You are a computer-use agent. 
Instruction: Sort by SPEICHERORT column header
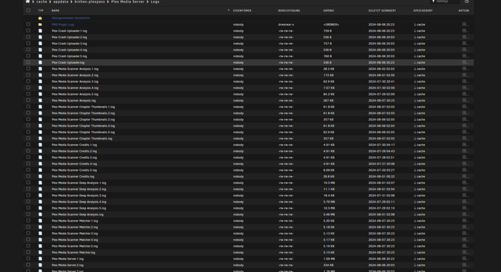click(423, 11)
